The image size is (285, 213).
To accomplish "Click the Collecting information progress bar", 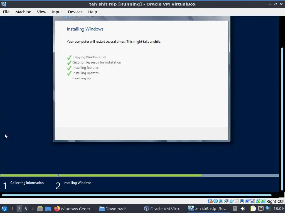I will [x=29, y=175].
